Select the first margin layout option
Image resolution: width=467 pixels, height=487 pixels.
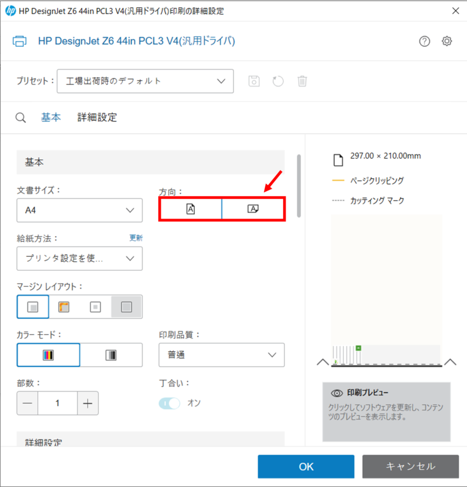pos(33,307)
